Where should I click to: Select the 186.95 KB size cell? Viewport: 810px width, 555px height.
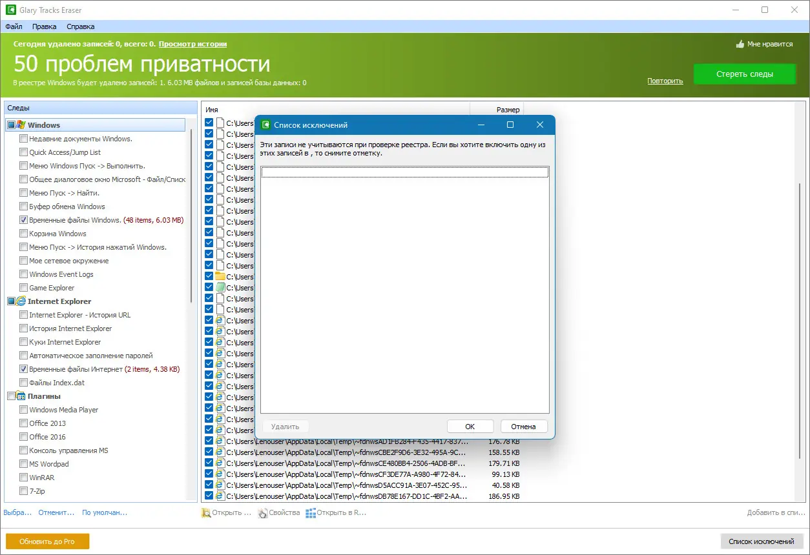504,496
